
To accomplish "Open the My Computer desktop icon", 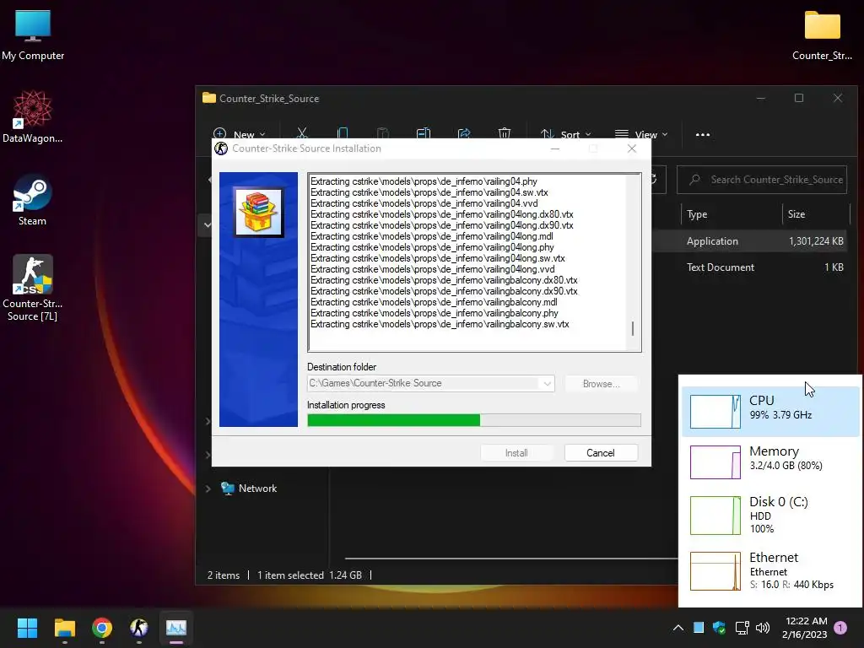I will click(x=33, y=34).
